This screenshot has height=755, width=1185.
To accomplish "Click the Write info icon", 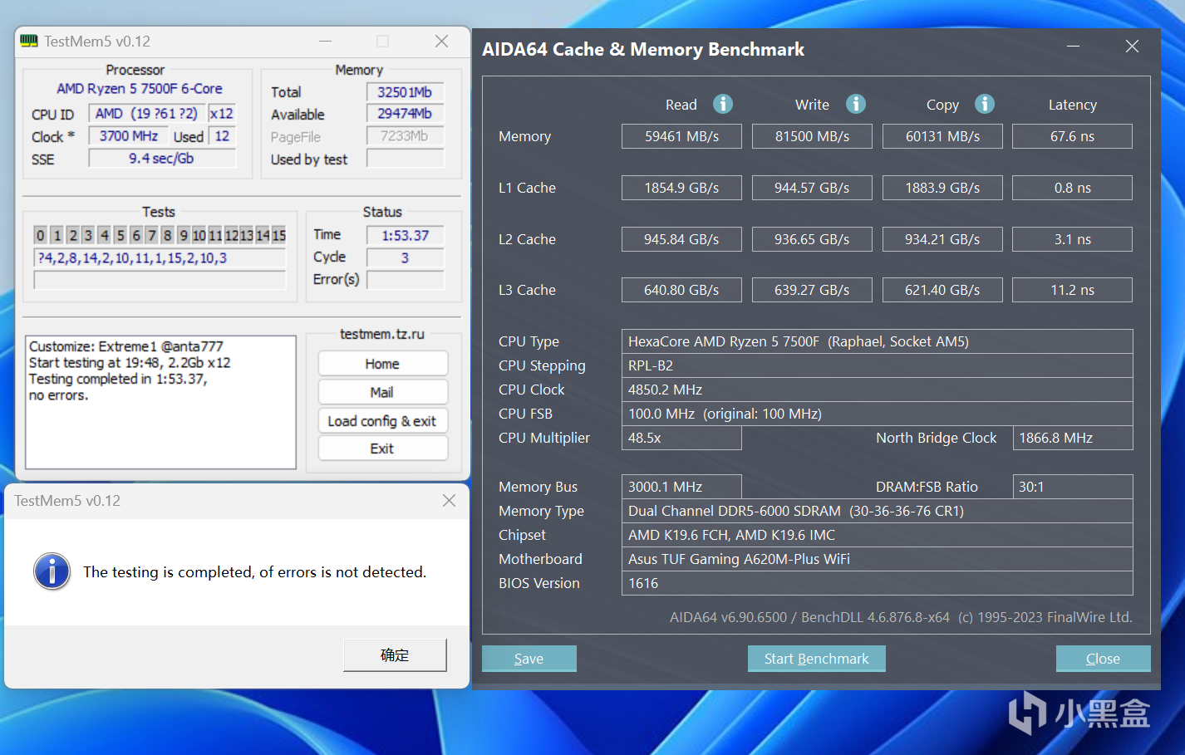I will coord(855,104).
